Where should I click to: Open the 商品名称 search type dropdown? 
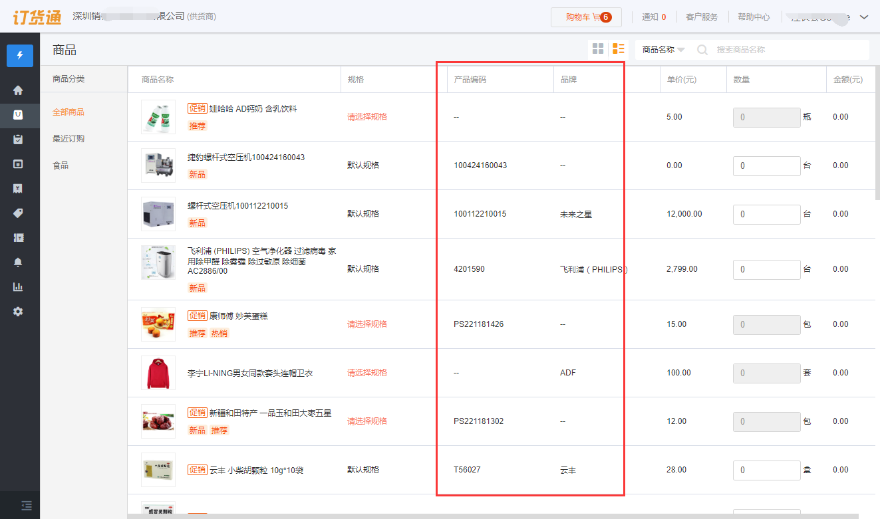(663, 50)
